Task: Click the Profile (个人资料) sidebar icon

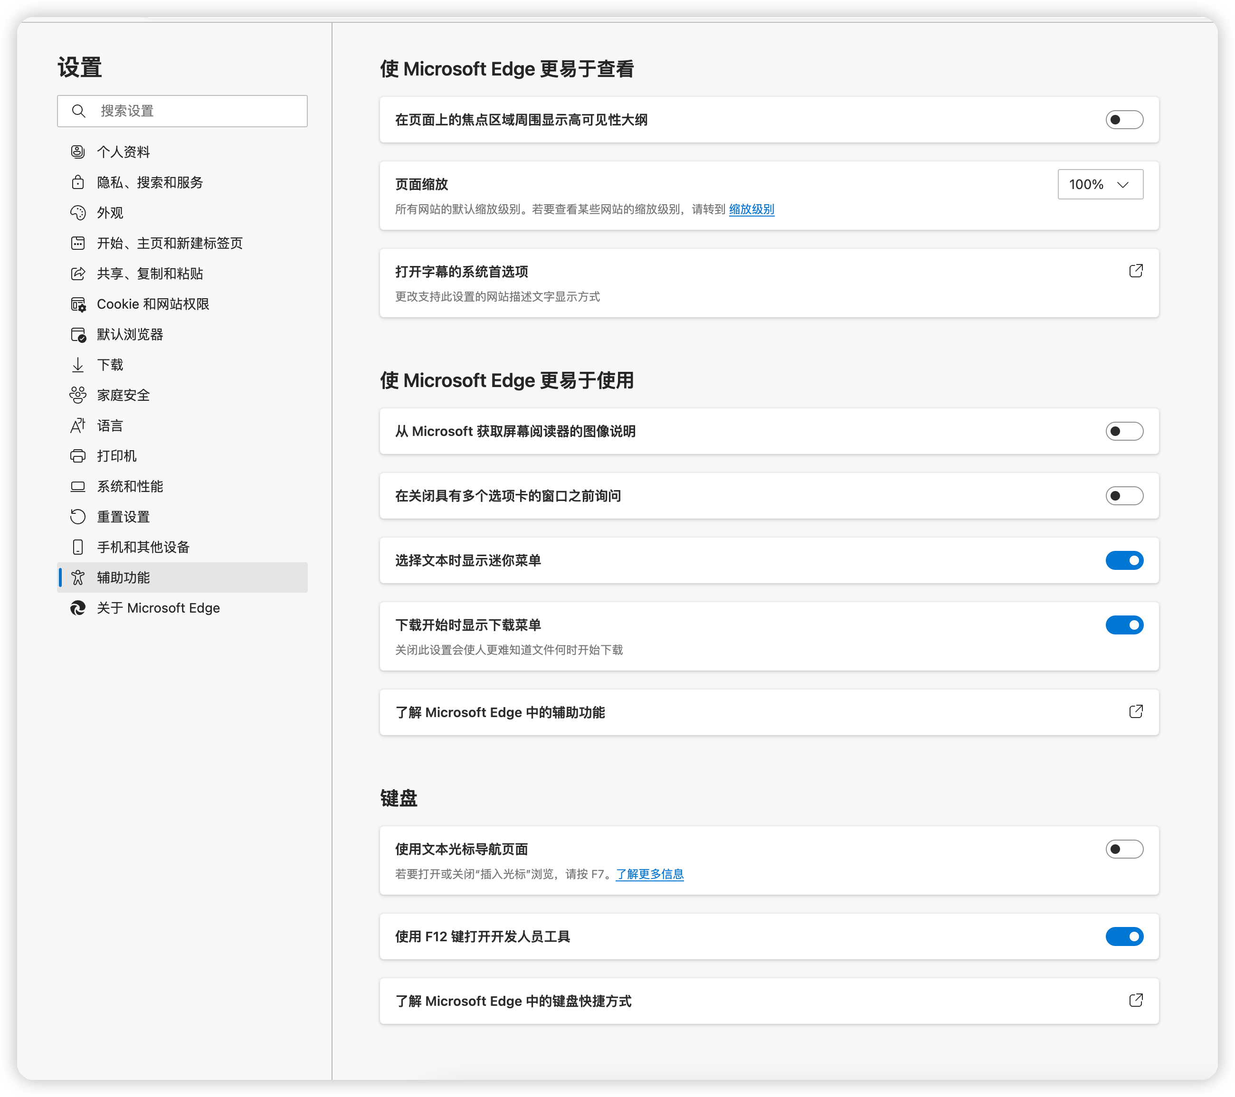Action: pos(78,151)
